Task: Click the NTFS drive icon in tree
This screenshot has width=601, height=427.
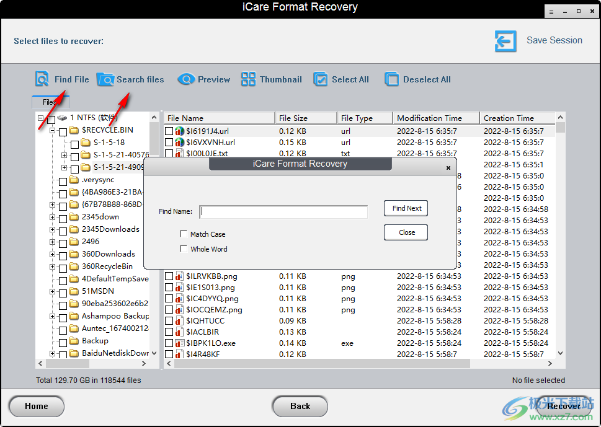Action: click(62, 118)
